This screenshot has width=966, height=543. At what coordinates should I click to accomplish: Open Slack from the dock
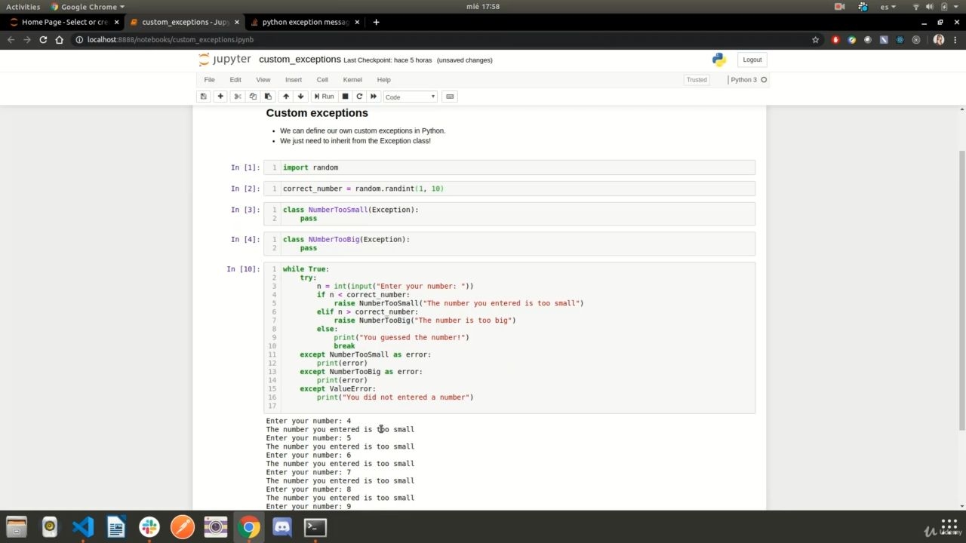[x=149, y=526]
